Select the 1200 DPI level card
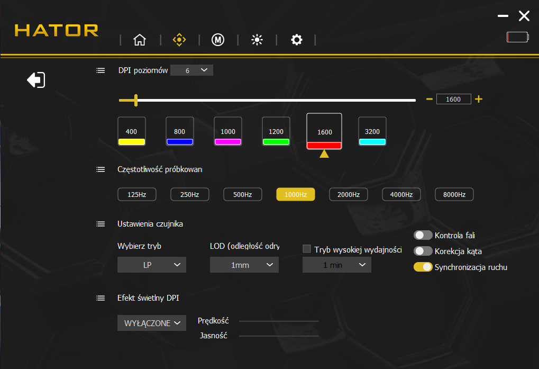The height and width of the screenshot is (369, 539). 276,131
